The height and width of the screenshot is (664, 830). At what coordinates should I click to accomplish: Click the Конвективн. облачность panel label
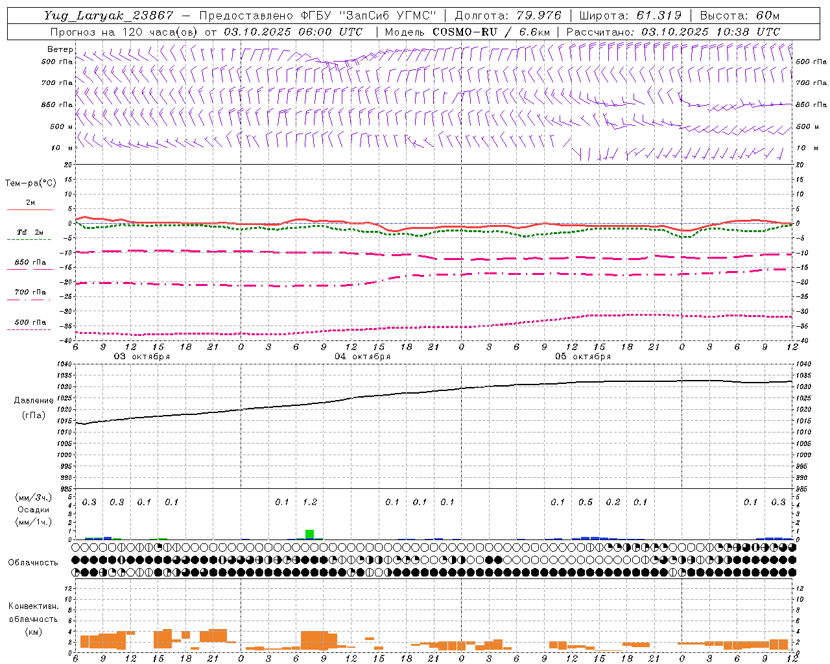click(x=33, y=613)
